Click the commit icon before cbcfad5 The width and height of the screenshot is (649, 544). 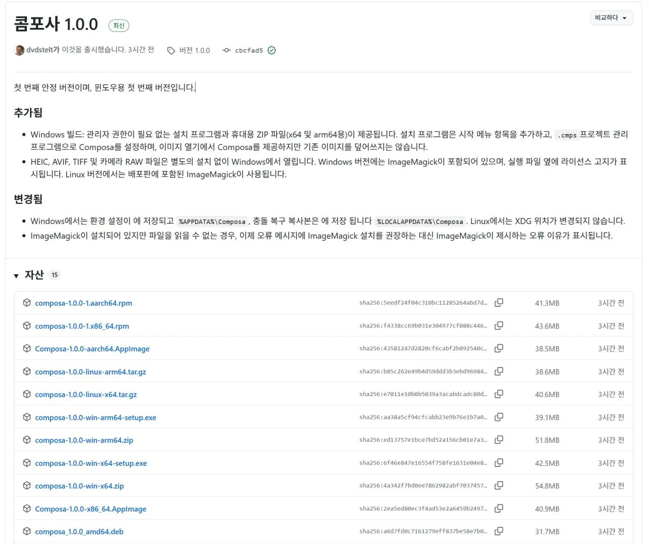227,50
